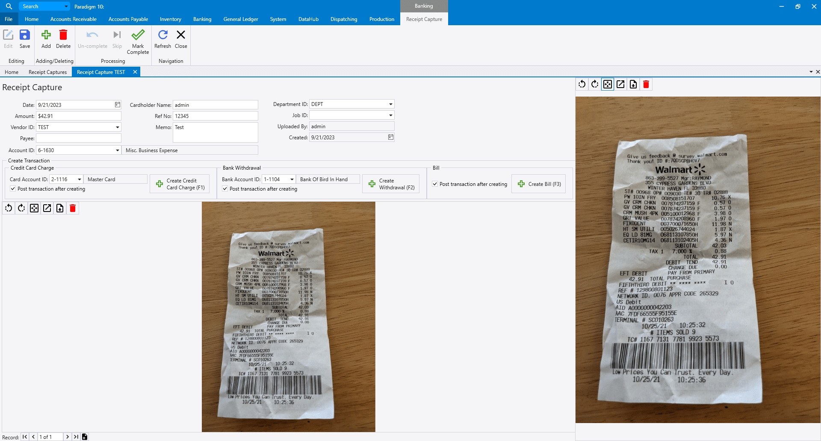Expand the Vendor ID dropdown
The image size is (821, 441).
click(x=117, y=127)
